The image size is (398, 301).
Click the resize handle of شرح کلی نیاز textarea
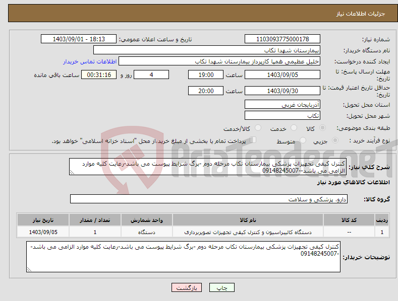pos(72,172)
